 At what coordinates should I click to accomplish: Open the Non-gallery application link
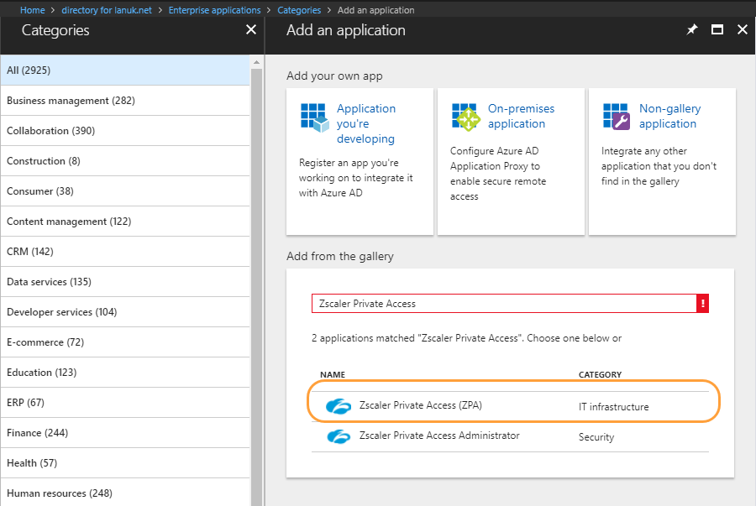click(669, 116)
